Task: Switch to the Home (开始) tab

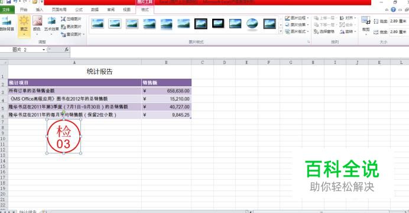Action: coord(24,9)
